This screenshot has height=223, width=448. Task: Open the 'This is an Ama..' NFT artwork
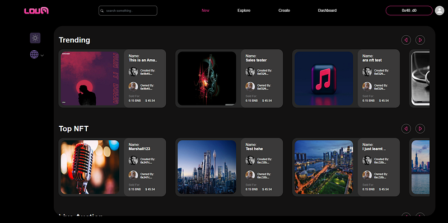pyautogui.click(x=90, y=78)
